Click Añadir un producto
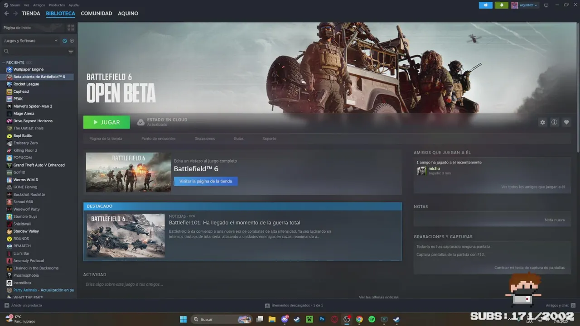Viewport: 580px width, 326px height. [23, 306]
